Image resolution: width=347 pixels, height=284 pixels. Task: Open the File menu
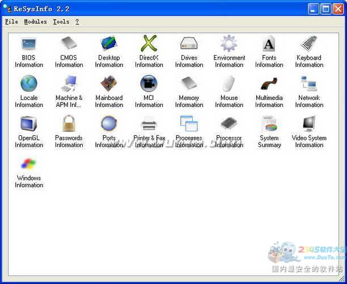[11, 22]
